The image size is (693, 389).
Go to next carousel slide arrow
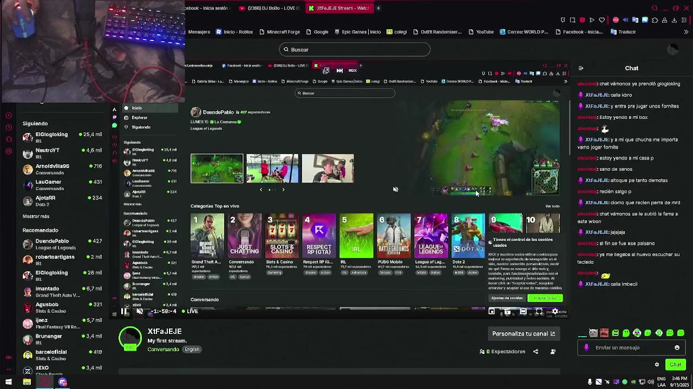(x=283, y=190)
